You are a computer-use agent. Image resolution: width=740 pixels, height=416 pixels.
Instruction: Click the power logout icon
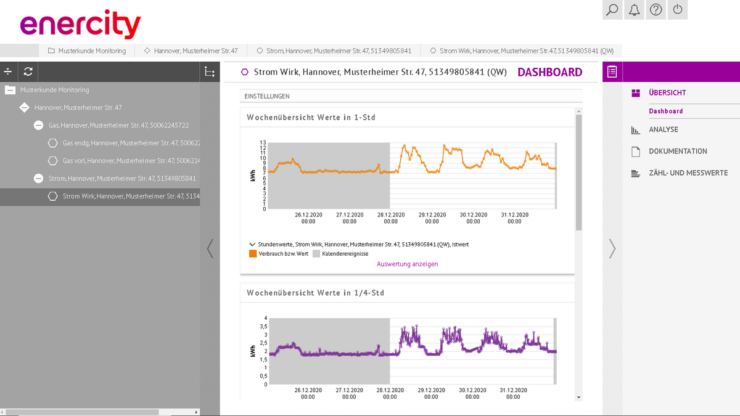click(x=678, y=10)
